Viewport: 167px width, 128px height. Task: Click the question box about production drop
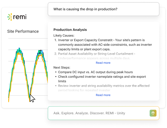[x=104, y=9]
